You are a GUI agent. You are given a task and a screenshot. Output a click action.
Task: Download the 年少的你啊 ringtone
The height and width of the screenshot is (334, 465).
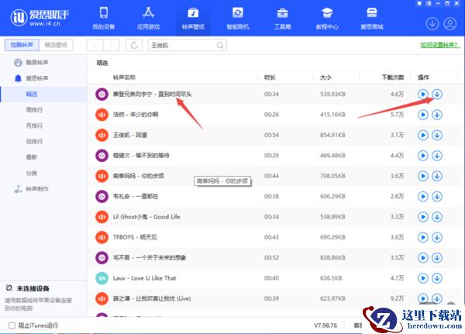click(437, 115)
